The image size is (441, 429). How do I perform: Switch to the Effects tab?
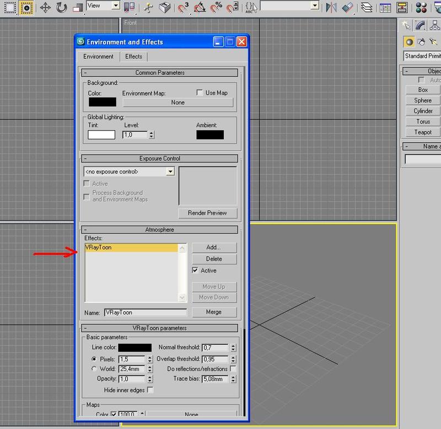click(x=133, y=57)
